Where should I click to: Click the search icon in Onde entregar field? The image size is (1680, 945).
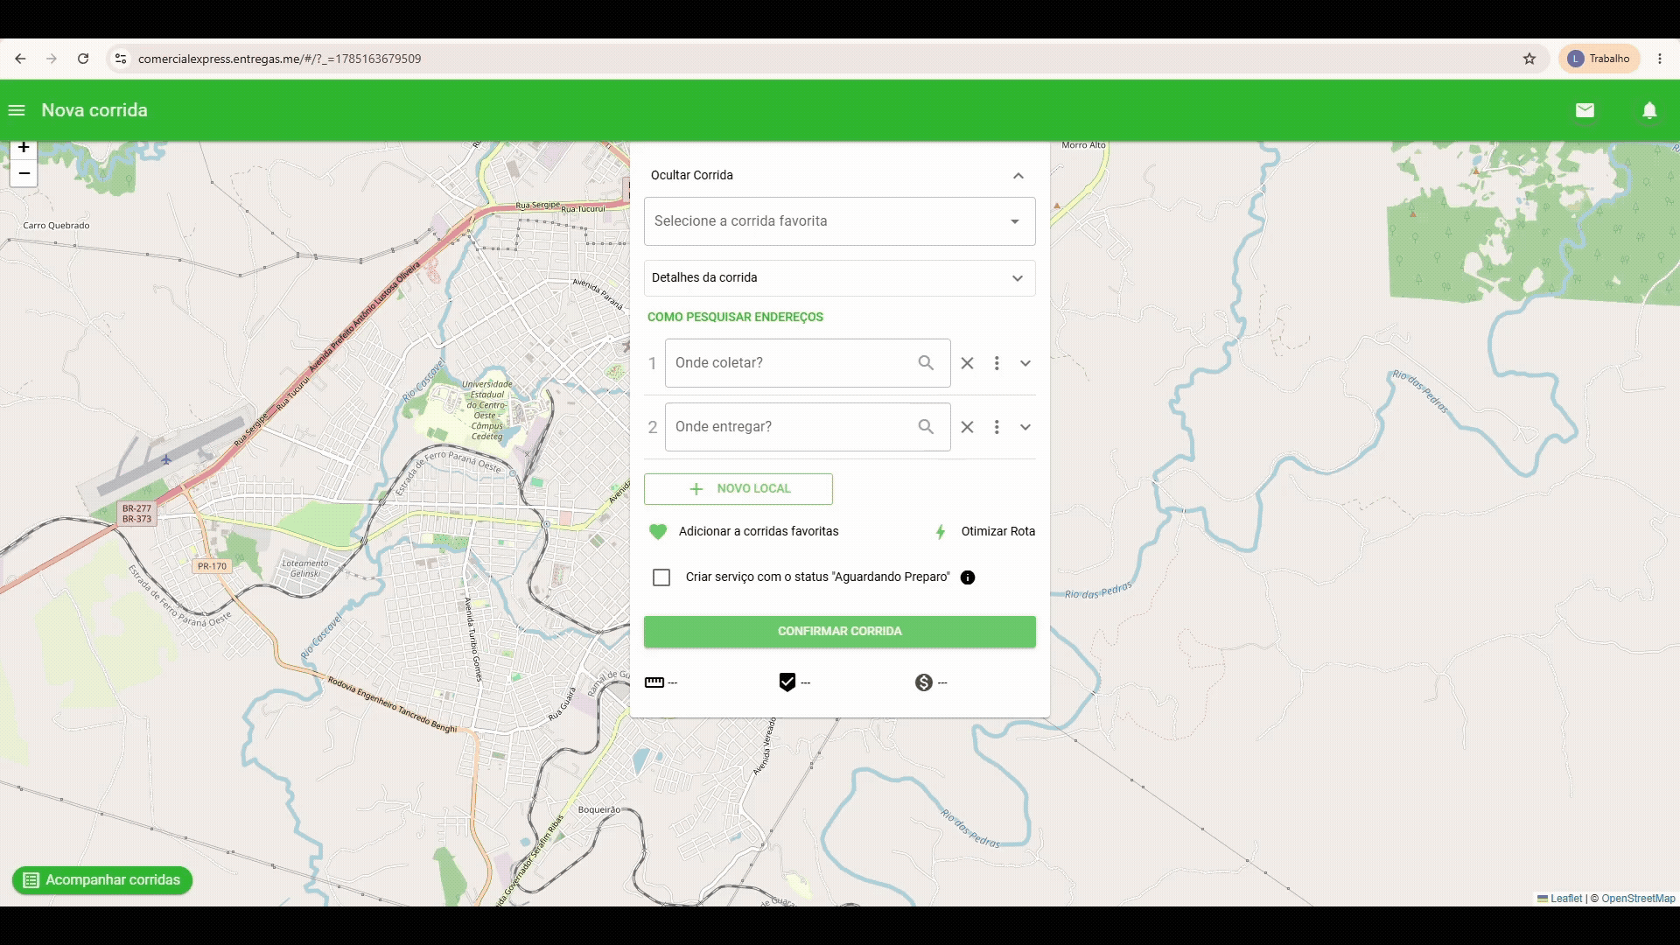[926, 427]
